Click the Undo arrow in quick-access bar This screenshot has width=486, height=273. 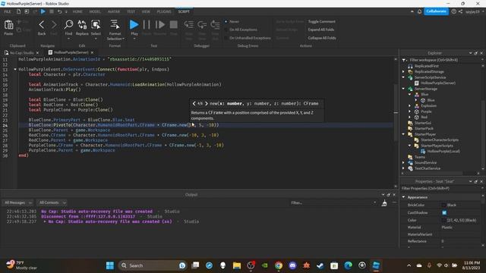click(59, 11)
